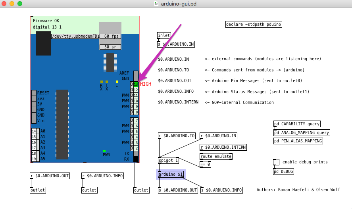
Task: Click the black RX pin square
Action: [x=136, y=159]
